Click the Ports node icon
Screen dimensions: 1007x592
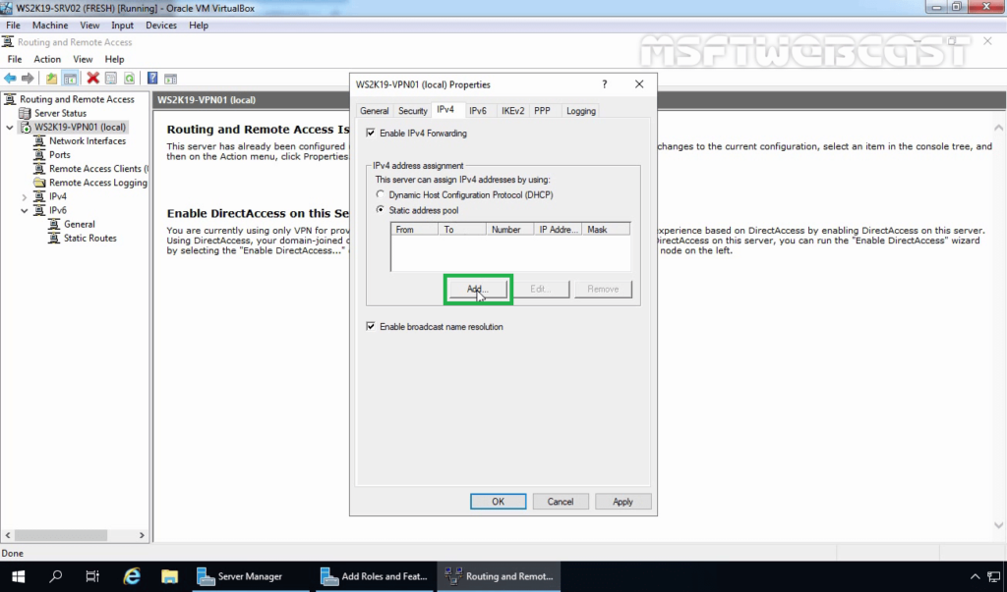(x=39, y=154)
